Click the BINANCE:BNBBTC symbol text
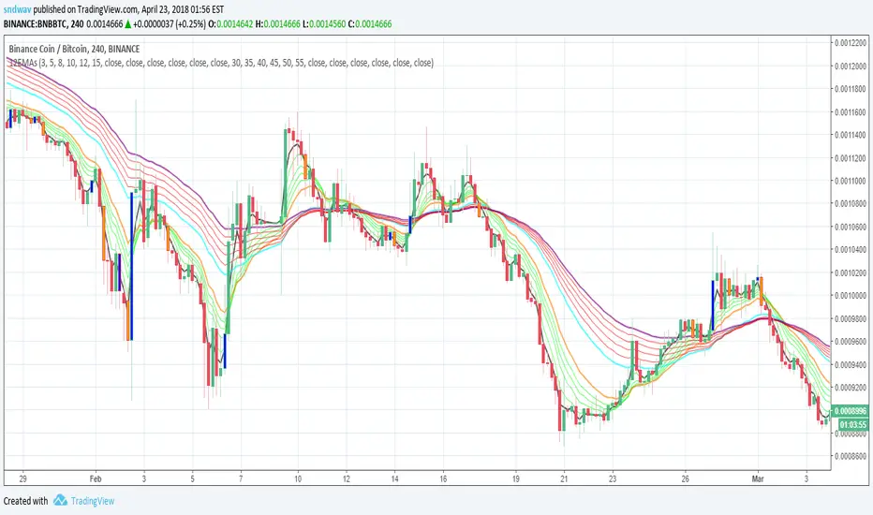 35,24
